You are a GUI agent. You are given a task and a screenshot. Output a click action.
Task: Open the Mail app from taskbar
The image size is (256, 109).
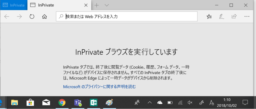coord(46,103)
